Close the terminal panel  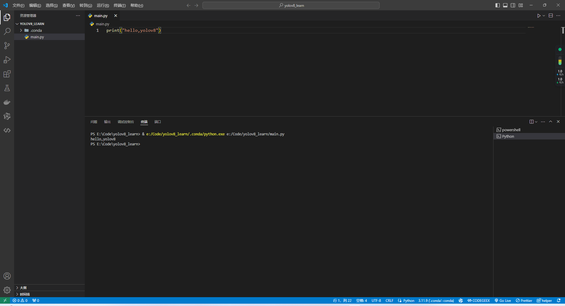[558, 122]
